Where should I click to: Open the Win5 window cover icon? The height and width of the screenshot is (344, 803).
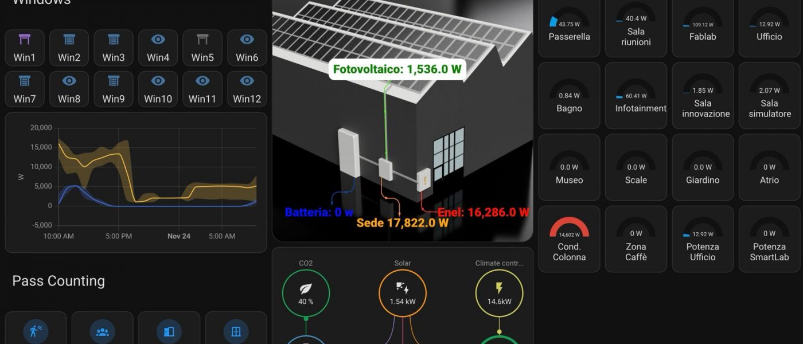point(202,40)
